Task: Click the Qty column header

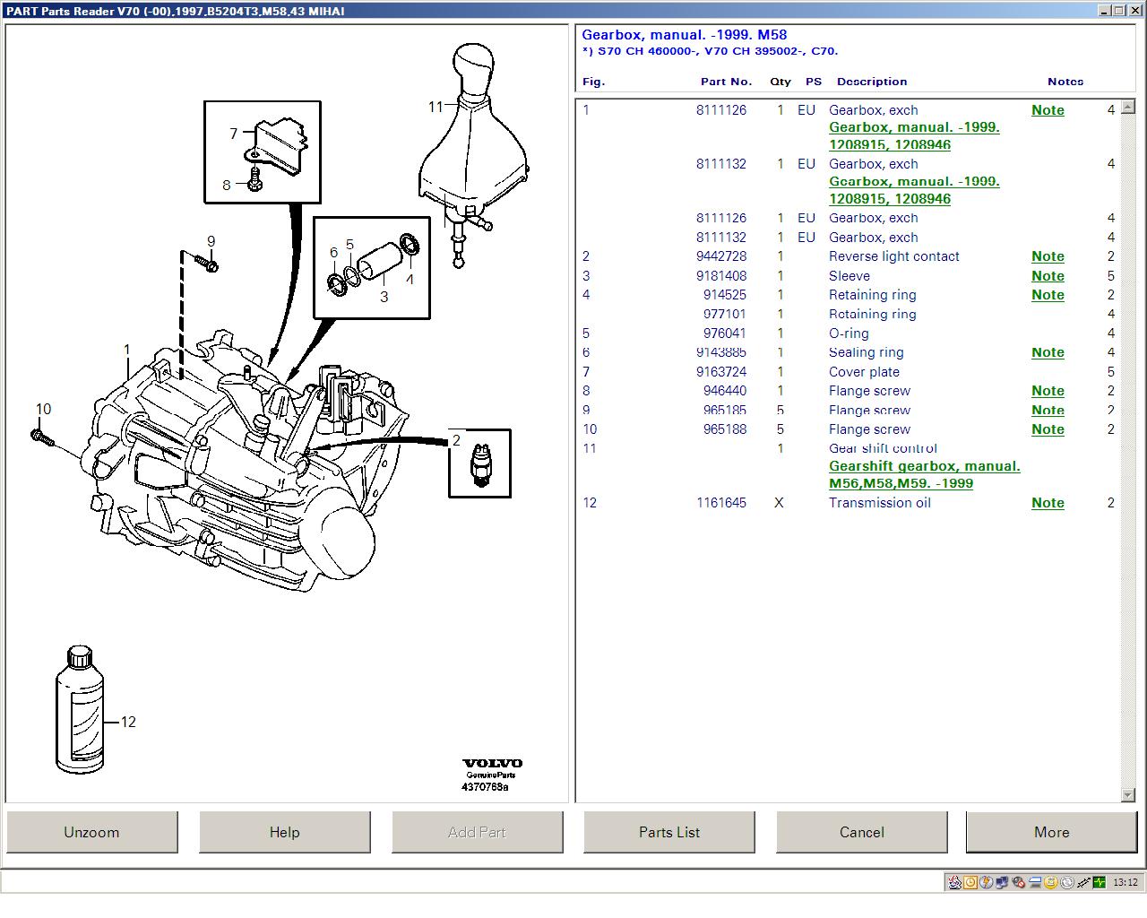Action: [x=780, y=82]
